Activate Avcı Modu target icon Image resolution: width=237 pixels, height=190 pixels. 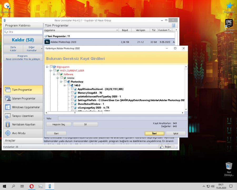[x=8, y=133]
